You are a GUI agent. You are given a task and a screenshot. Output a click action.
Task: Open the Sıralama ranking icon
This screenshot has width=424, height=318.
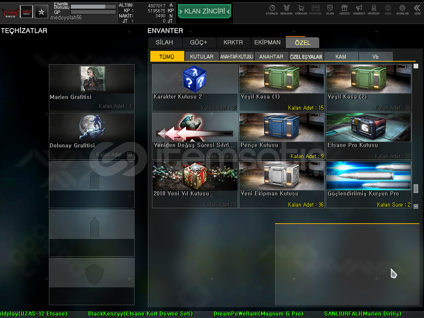(287, 10)
